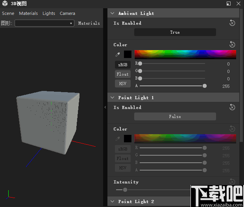This screenshot has width=244, height=207.
Task: Open the 图形 shape dropdown
Action: coord(44,23)
